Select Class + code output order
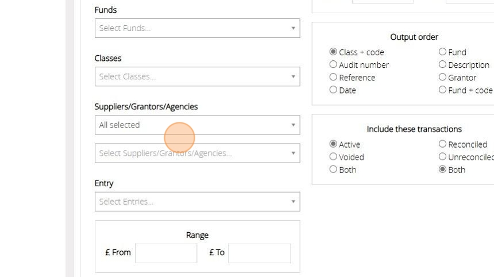The image size is (494, 277). coord(333,52)
